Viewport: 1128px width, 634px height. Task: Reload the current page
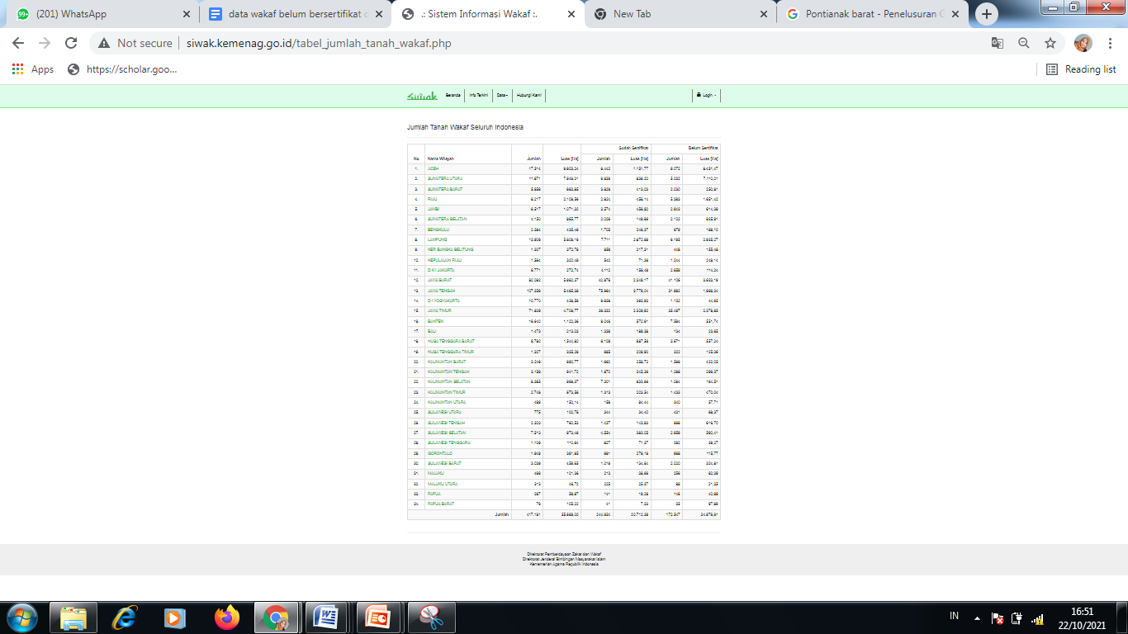71,43
